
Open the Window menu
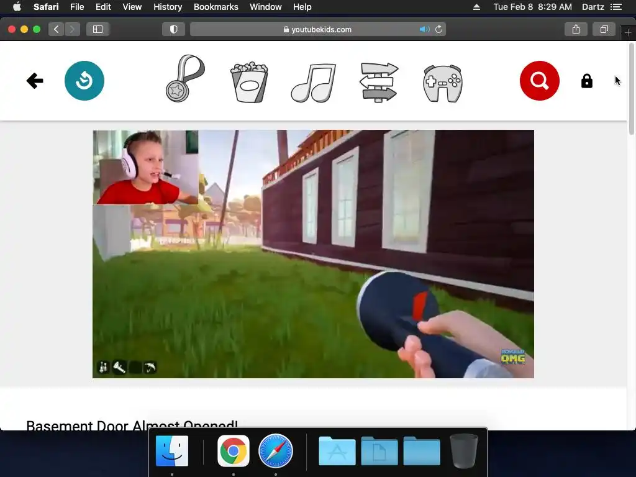tap(266, 7)
